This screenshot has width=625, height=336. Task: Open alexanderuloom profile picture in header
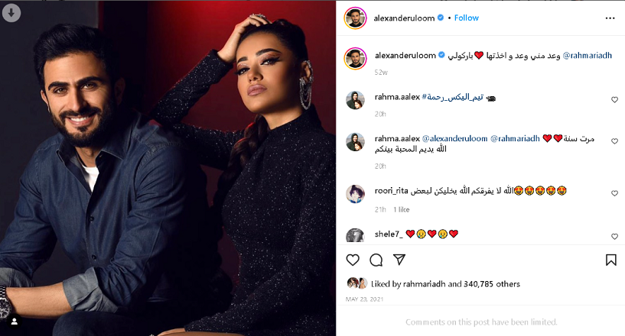(355, 18)
